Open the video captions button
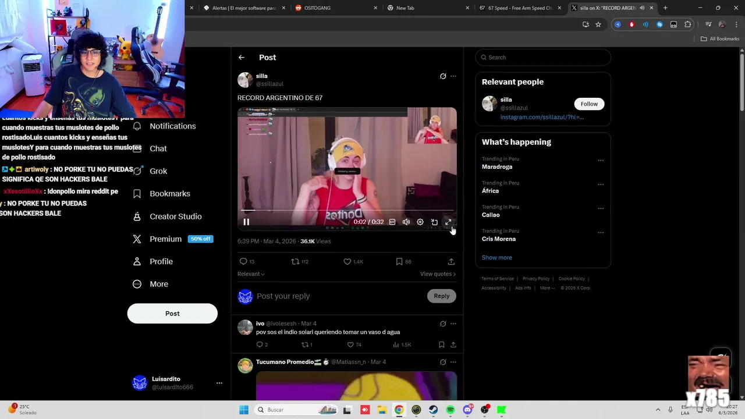Image resolution: width=745 pixels, height=419 pixels. pyautogui.click(x=392, y=222)
